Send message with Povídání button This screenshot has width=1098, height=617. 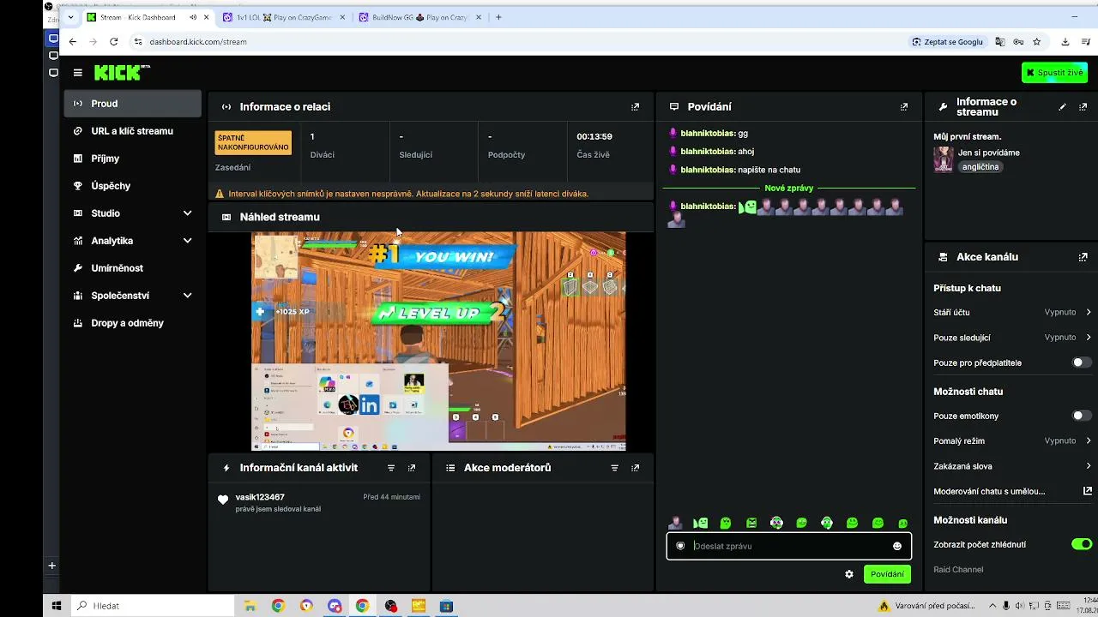pos(887,574)
